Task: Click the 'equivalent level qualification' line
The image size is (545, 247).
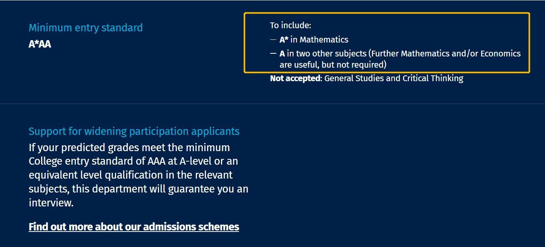Action: tap(130, 175)
